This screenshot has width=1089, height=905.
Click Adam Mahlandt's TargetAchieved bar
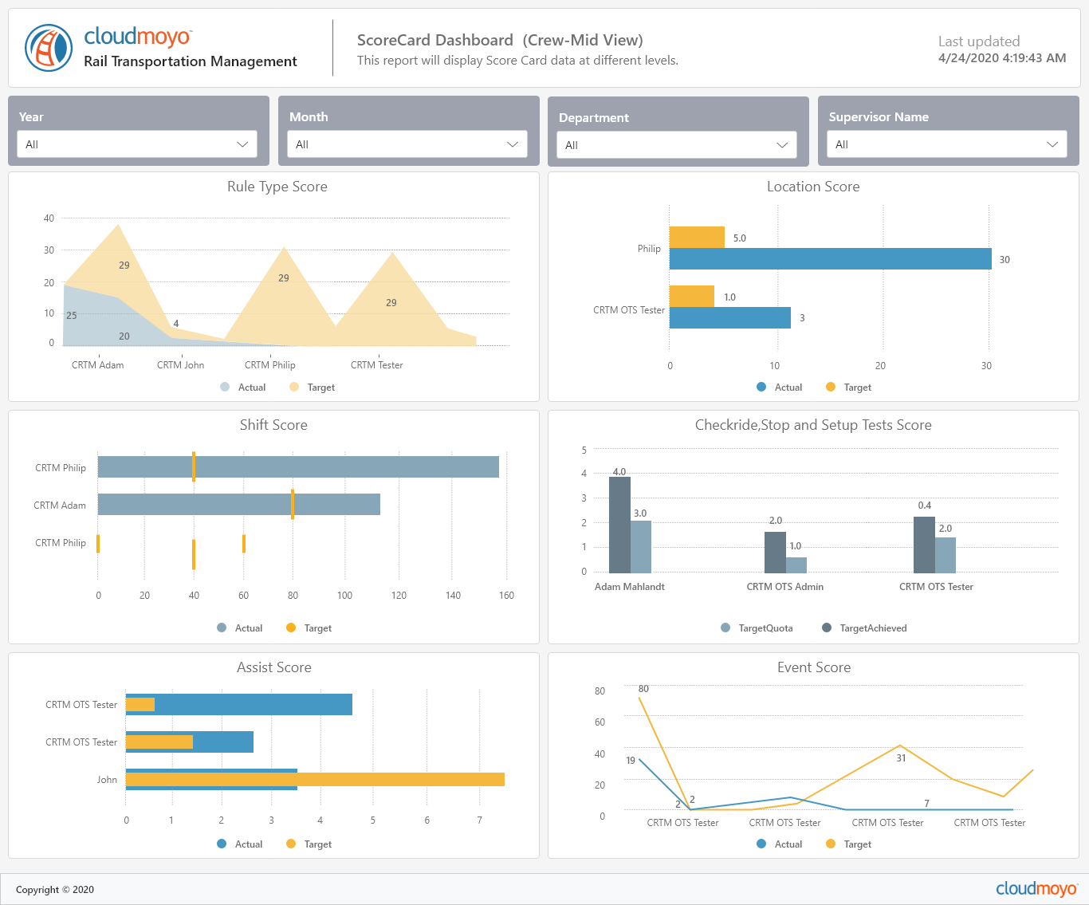pyautogui.click(x=619, y=522)
